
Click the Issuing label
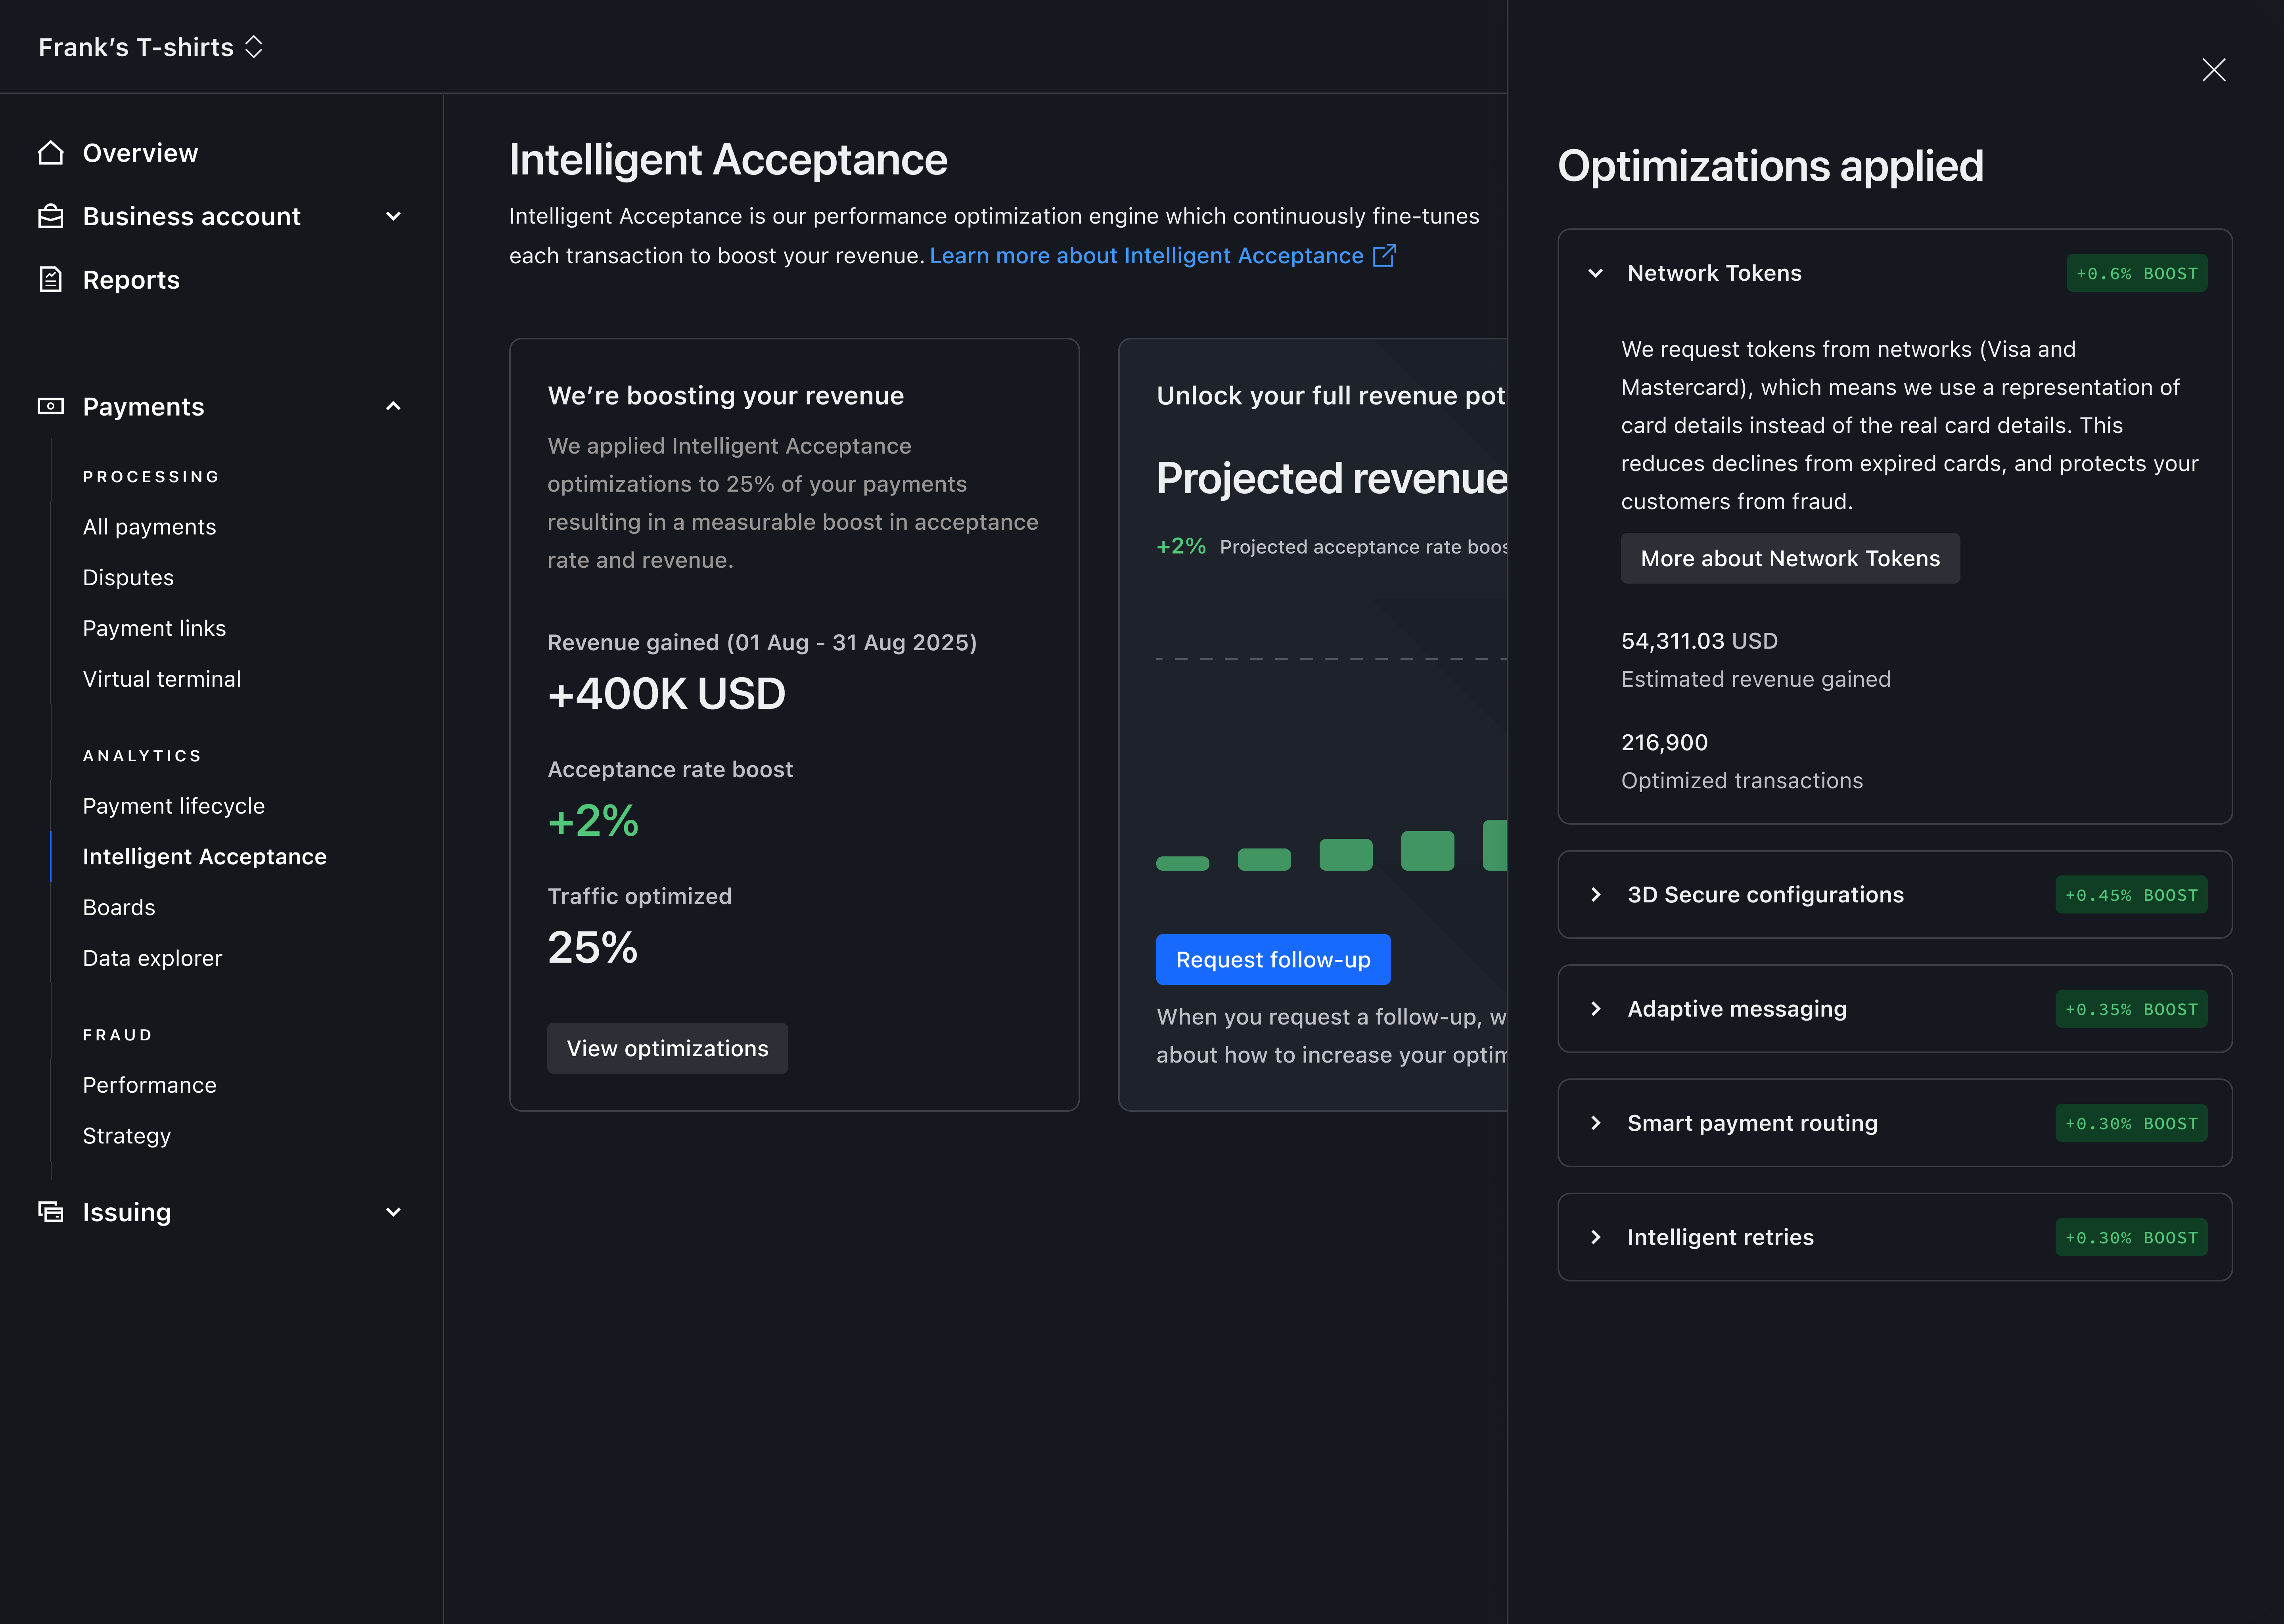[127, 1212]
